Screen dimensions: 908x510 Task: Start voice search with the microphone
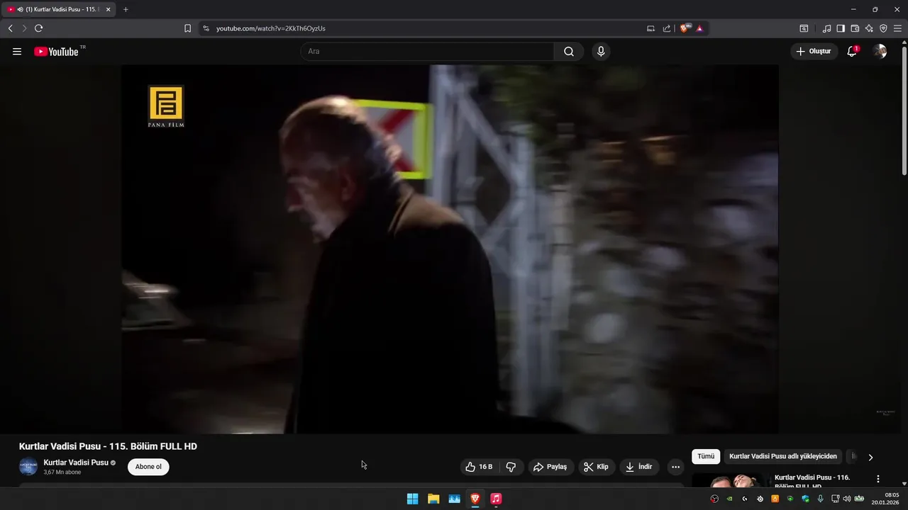click(601, 52)
